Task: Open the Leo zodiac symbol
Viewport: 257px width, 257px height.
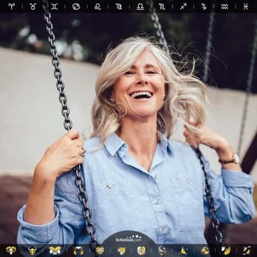Action: [97, 6]
